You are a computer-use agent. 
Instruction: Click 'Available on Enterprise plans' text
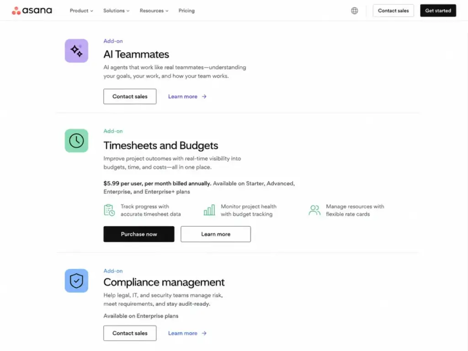point(141,316)
